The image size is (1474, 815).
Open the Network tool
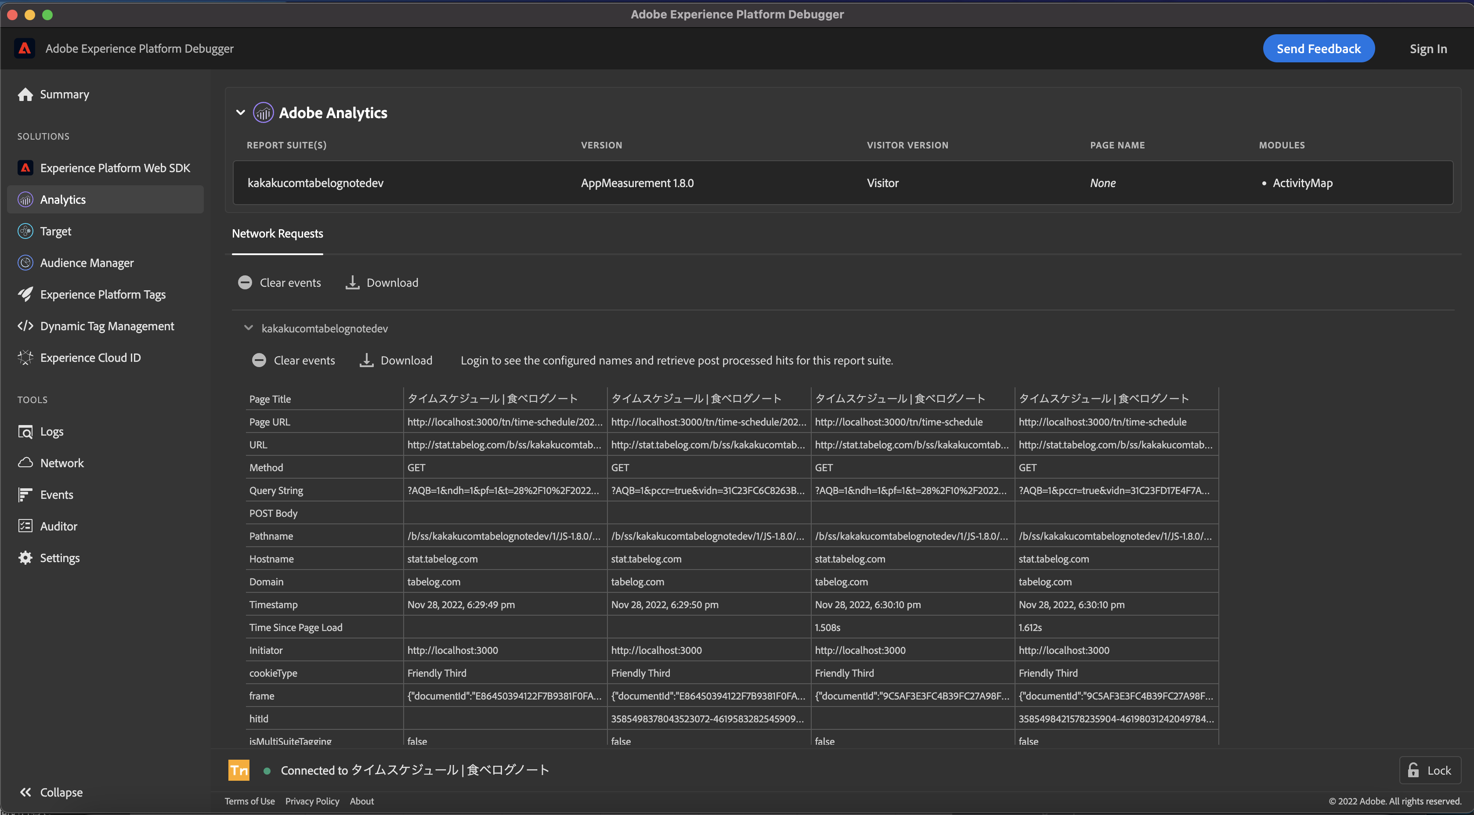[x=62, y=463]
